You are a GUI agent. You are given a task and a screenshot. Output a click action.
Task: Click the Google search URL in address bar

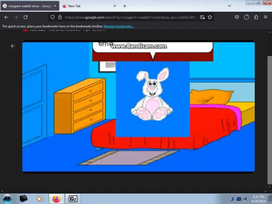coord(131,17)
